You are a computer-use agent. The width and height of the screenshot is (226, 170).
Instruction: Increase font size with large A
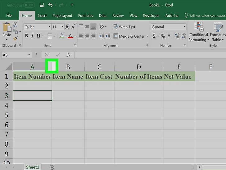click(x=67, y=27)
